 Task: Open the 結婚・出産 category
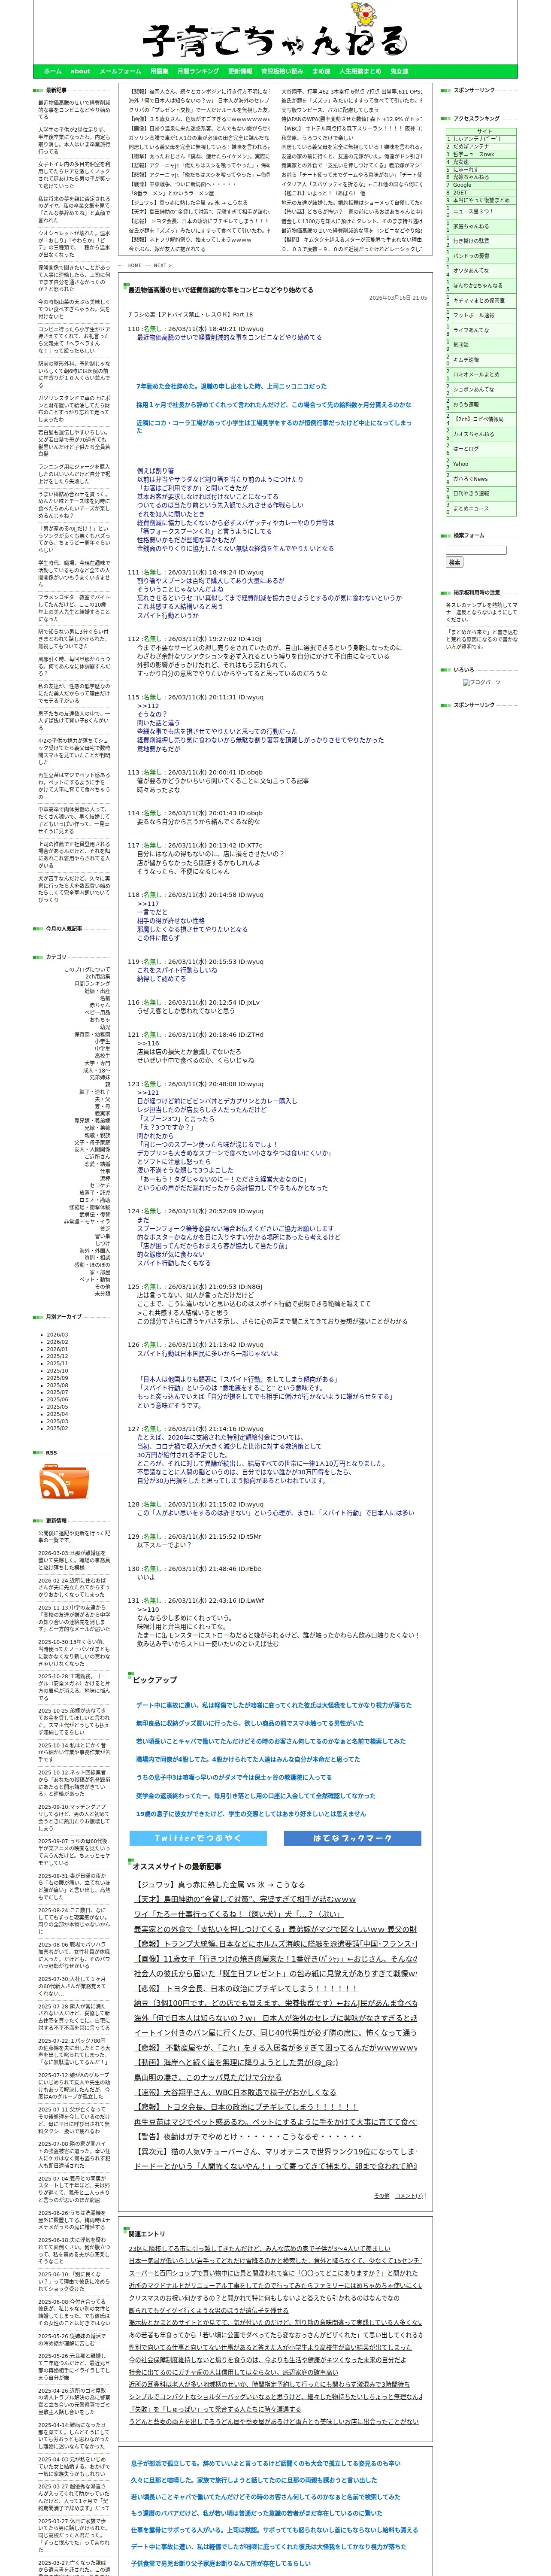(97, 991)
